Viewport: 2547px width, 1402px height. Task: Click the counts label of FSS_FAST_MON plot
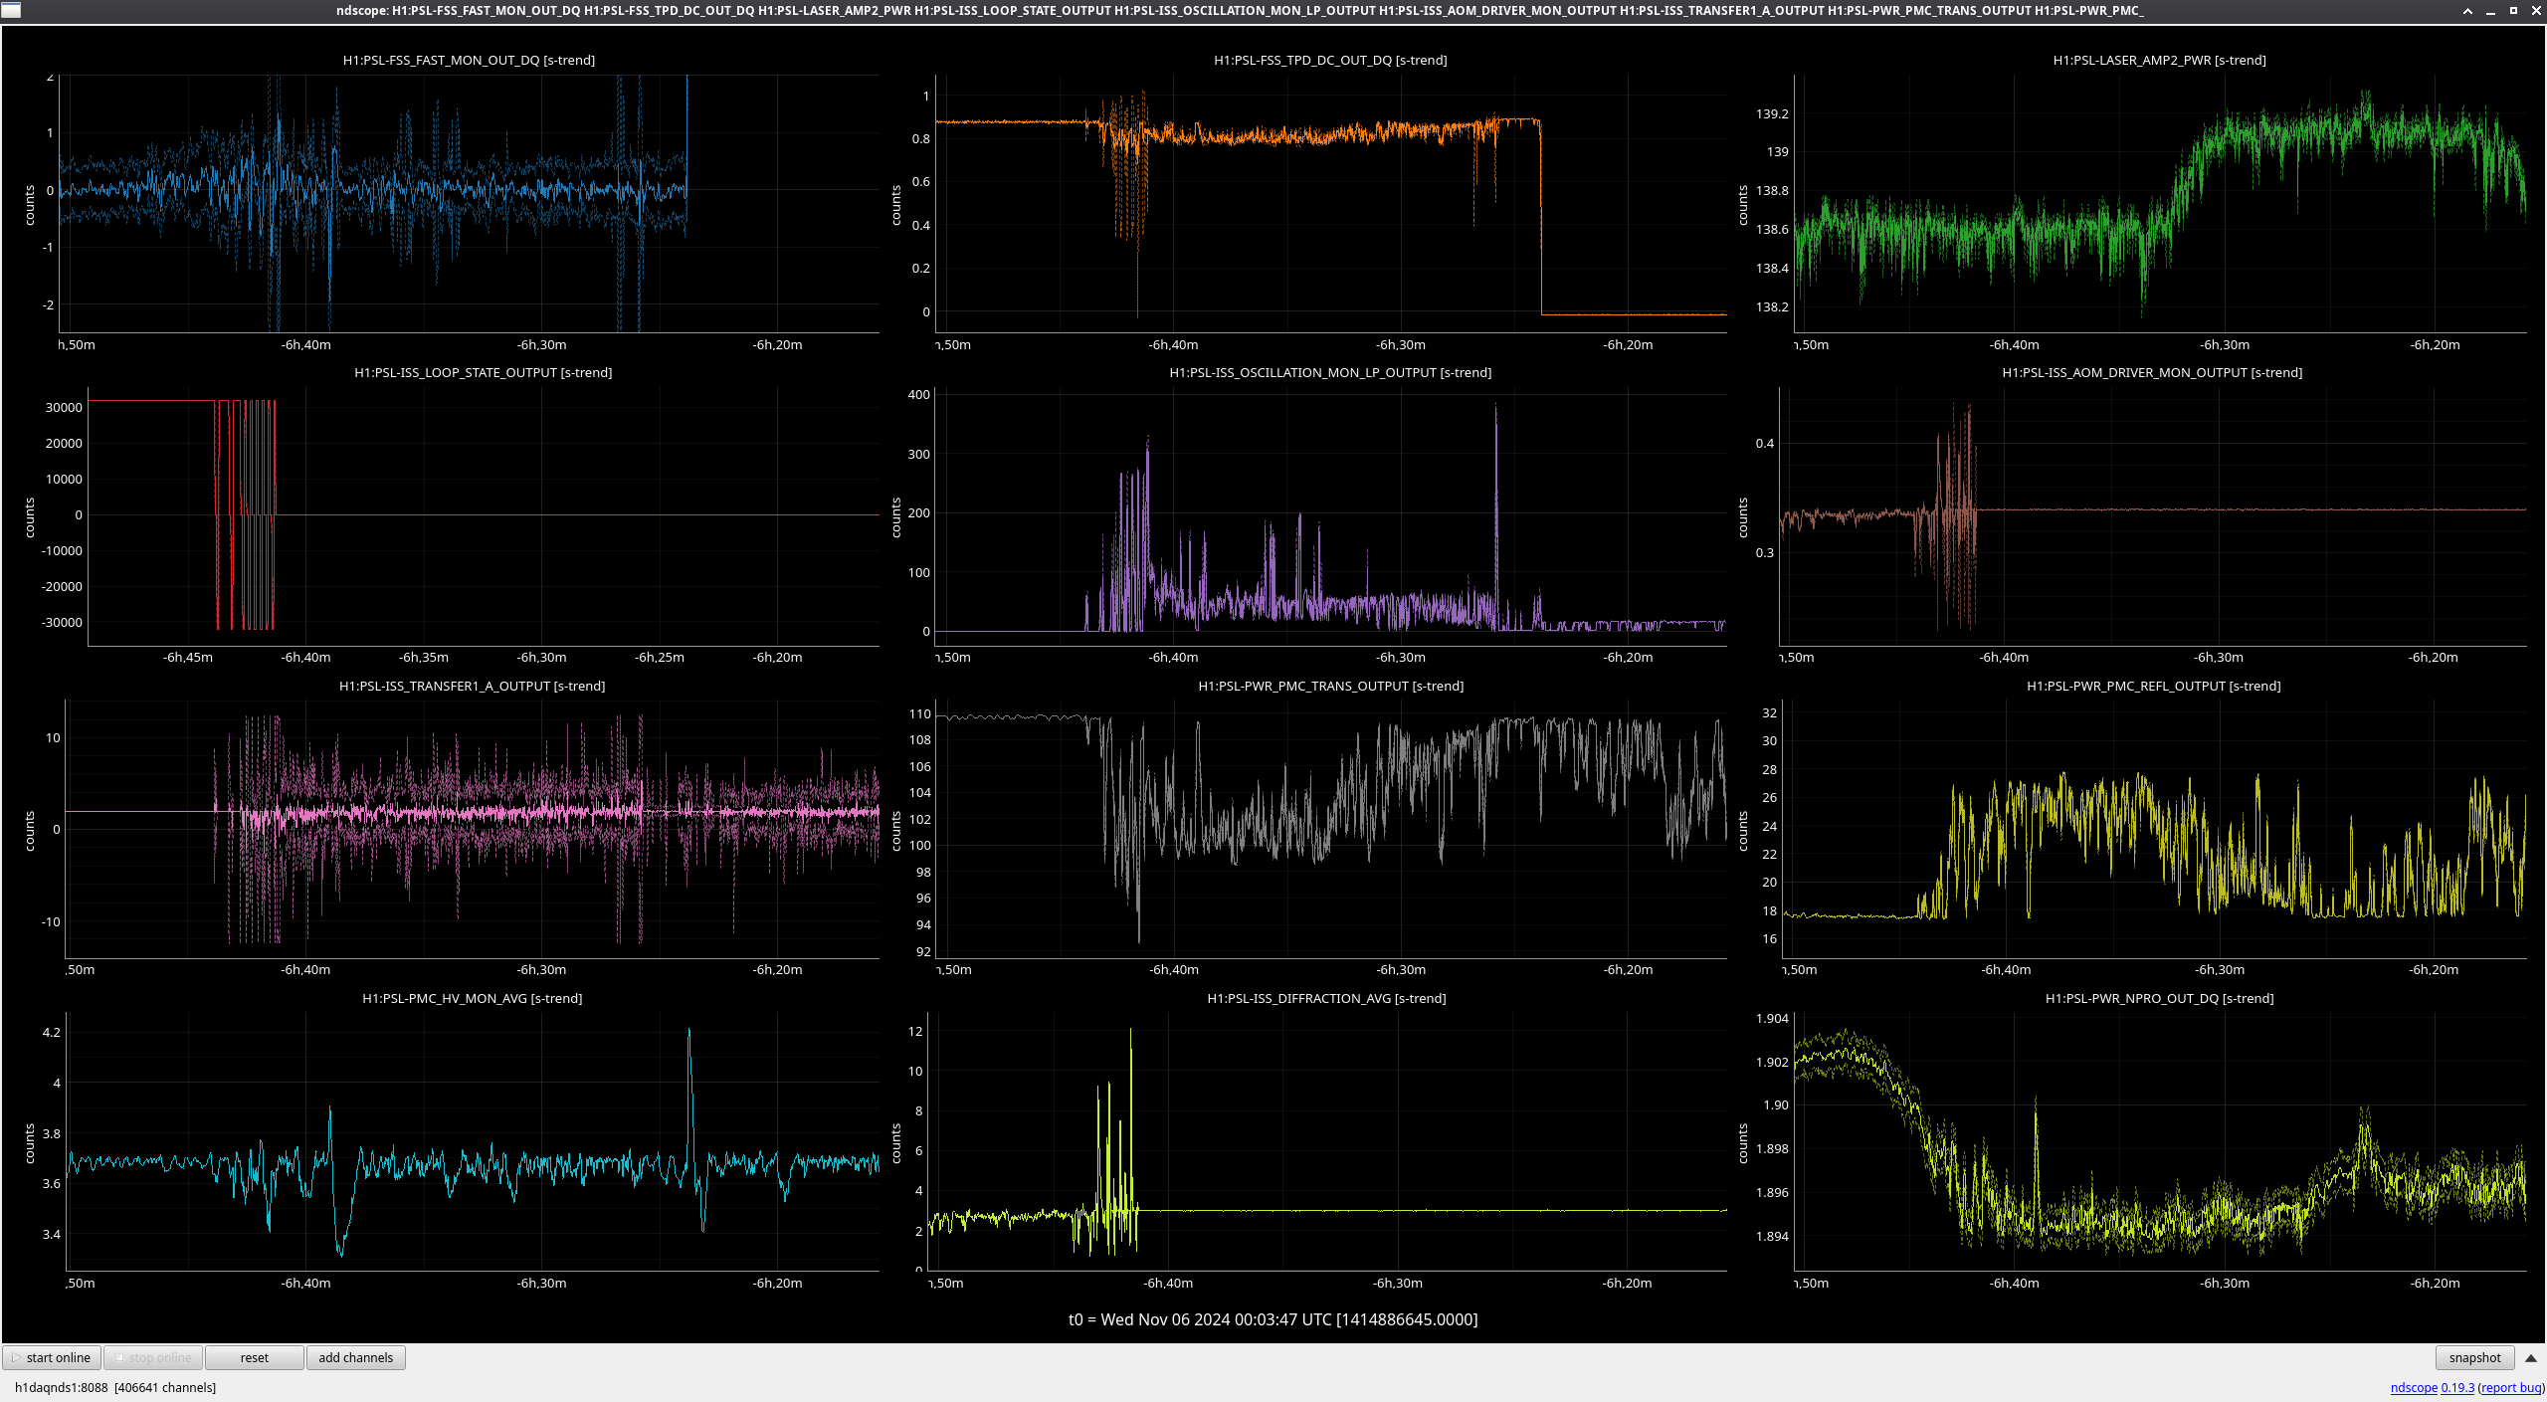(29, 205)
